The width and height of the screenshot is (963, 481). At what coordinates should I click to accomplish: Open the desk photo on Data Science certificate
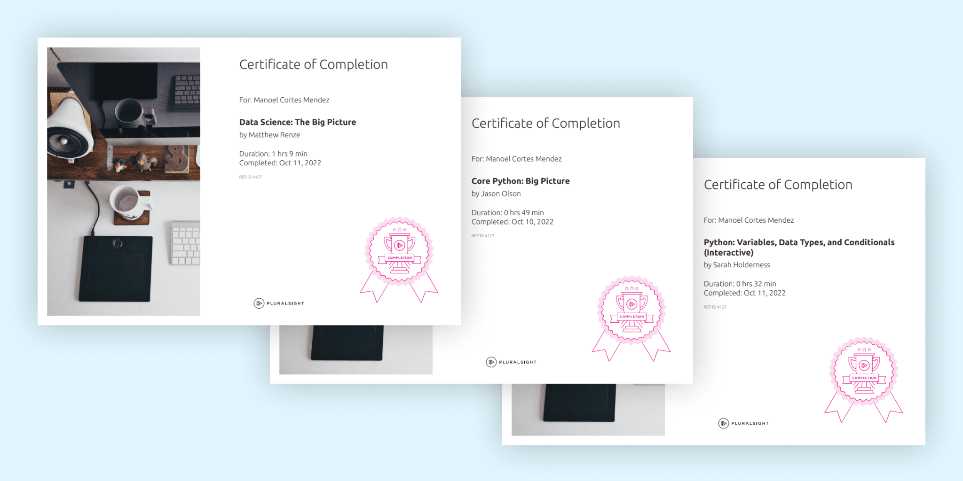click(124, 181)
